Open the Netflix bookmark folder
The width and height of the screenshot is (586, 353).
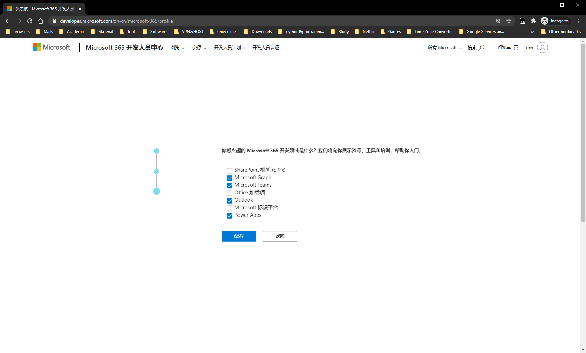(x=365, y=32)
